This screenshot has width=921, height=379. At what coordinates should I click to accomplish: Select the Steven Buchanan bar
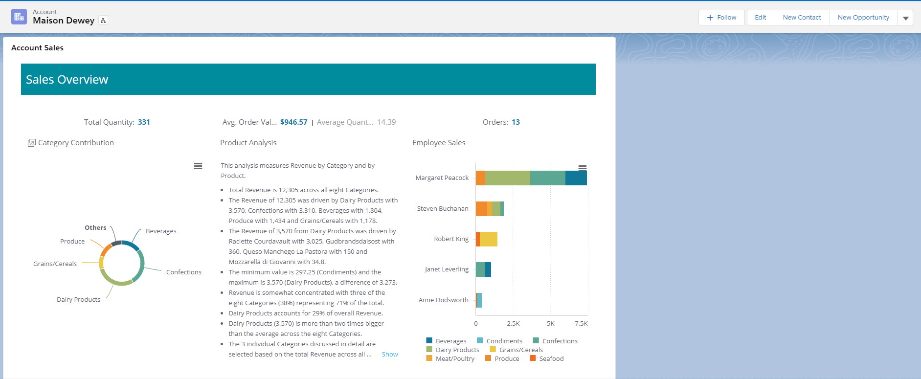490,209
